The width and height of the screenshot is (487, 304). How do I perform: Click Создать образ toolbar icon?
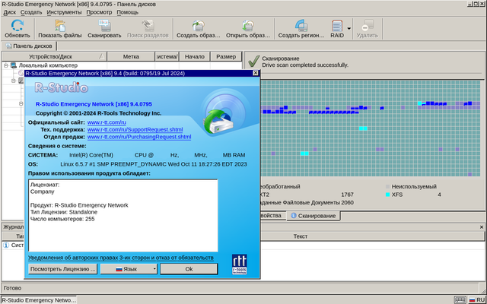coord(198,26)
